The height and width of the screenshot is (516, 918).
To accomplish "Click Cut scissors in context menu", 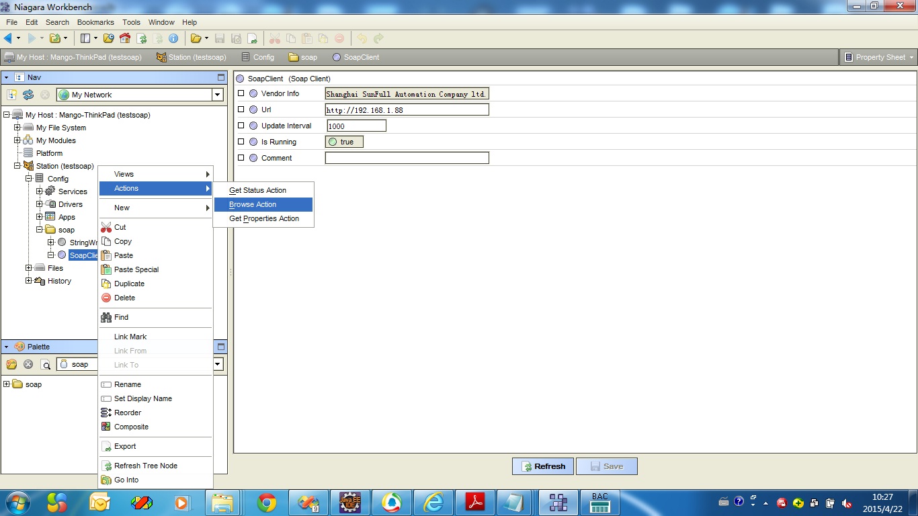I will pos(106,227).
